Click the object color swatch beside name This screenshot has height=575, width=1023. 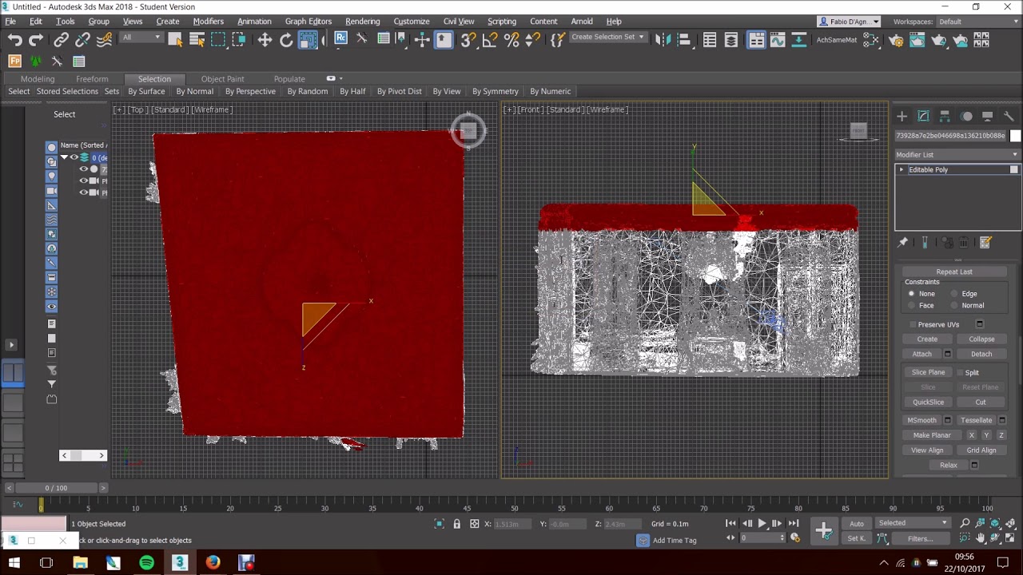click(x=1015, y=136)
